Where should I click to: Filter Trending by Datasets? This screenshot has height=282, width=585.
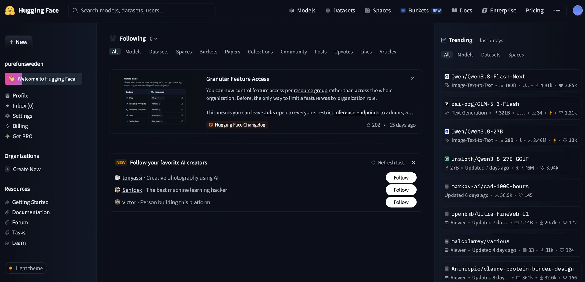(491, 55)
